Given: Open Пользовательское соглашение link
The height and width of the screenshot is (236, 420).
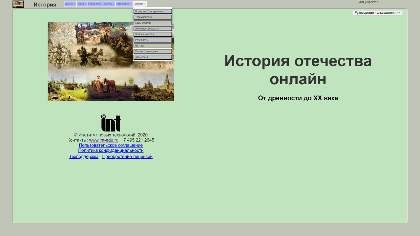Looking at the screenshot, I should pyautogui.click(x=111, y=146).
